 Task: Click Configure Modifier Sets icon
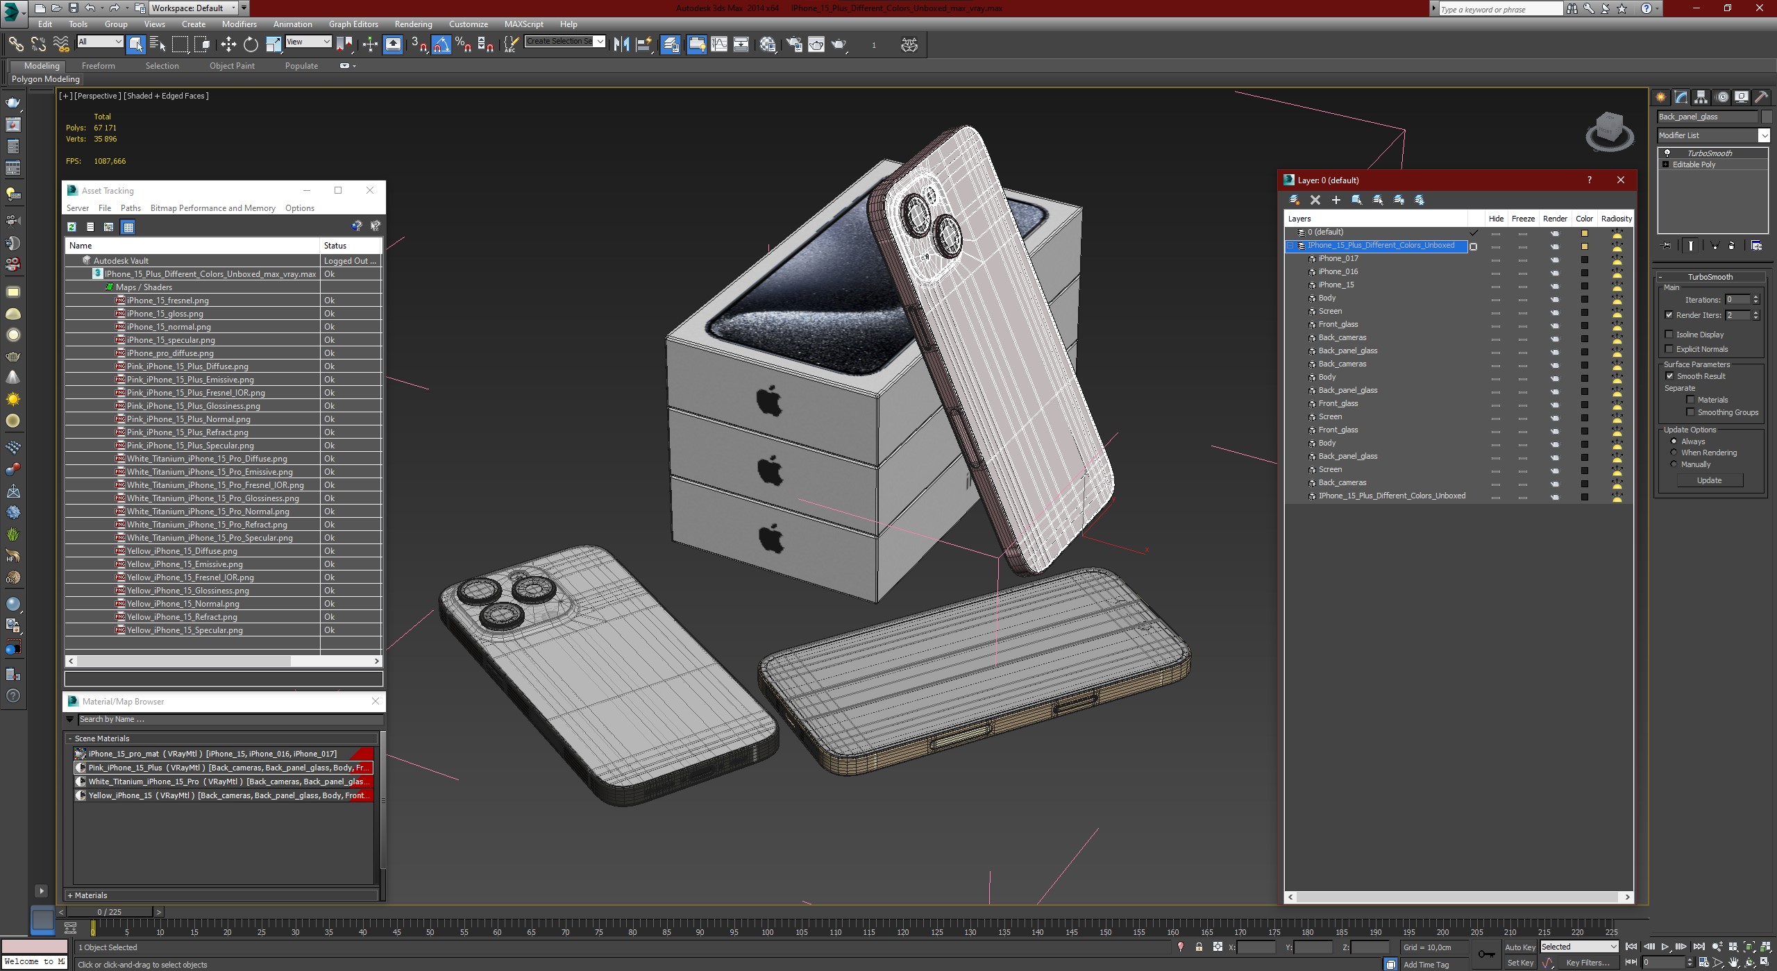coord(1756,246)
